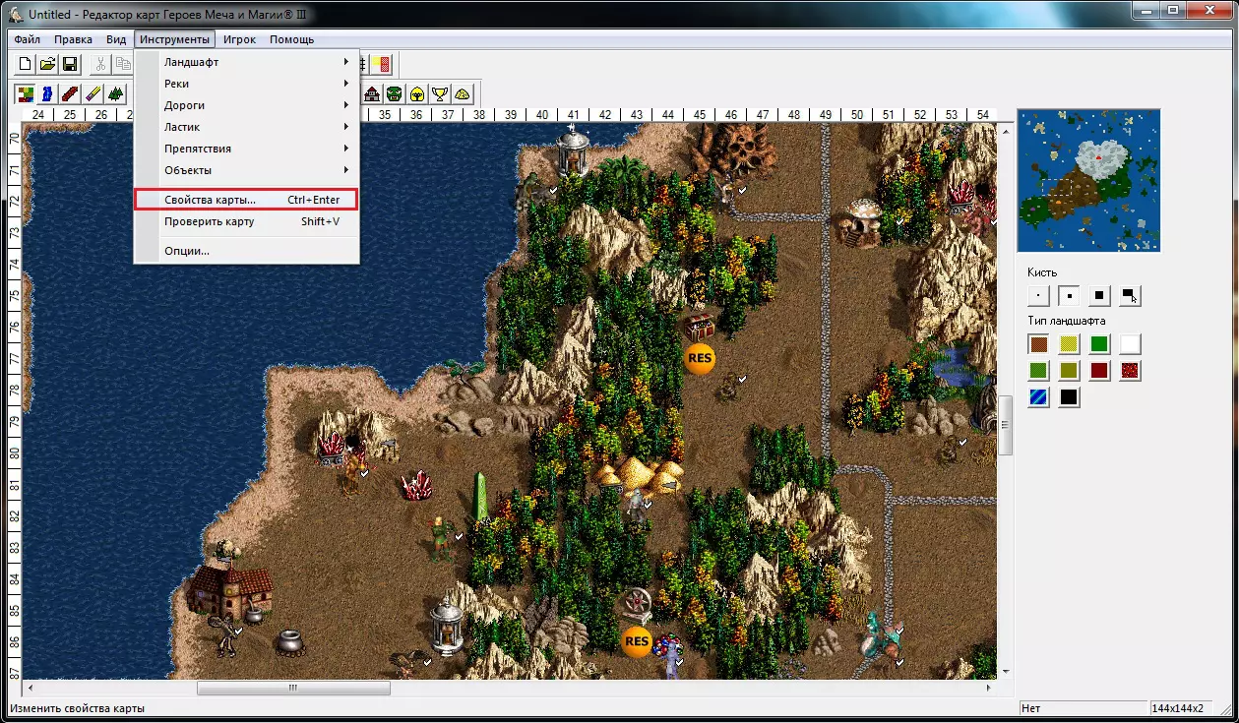Click the horizontal scrollbar left arrow
1239x723 pixels.
[x=30, y=689]
